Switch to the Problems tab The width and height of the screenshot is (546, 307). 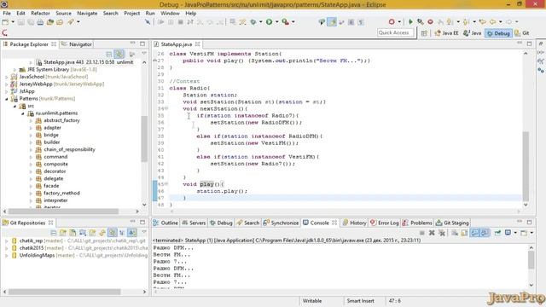click(x=417, y=223)
